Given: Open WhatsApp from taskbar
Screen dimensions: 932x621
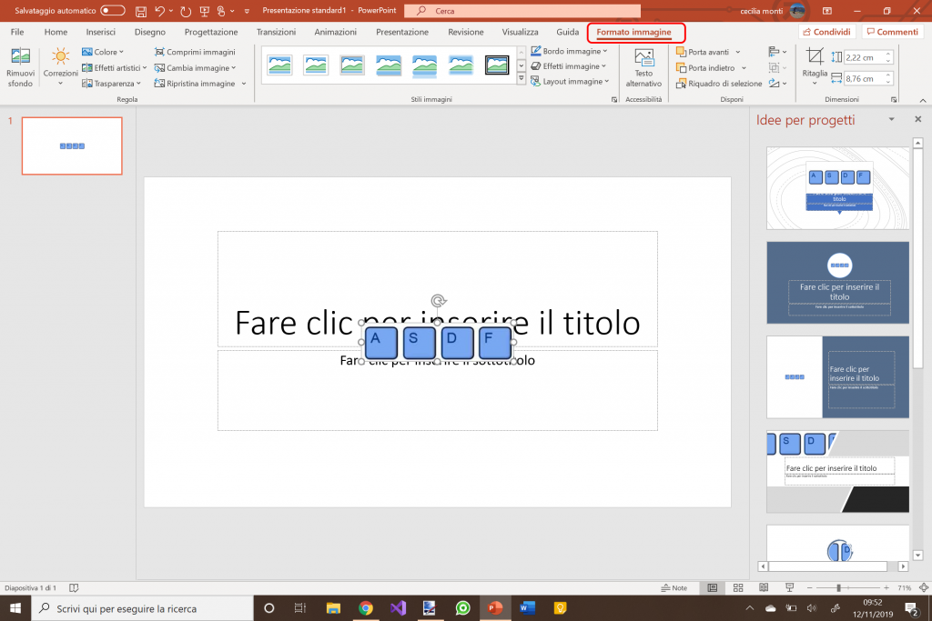Looking at the screenshot, I should pos(462,608).
